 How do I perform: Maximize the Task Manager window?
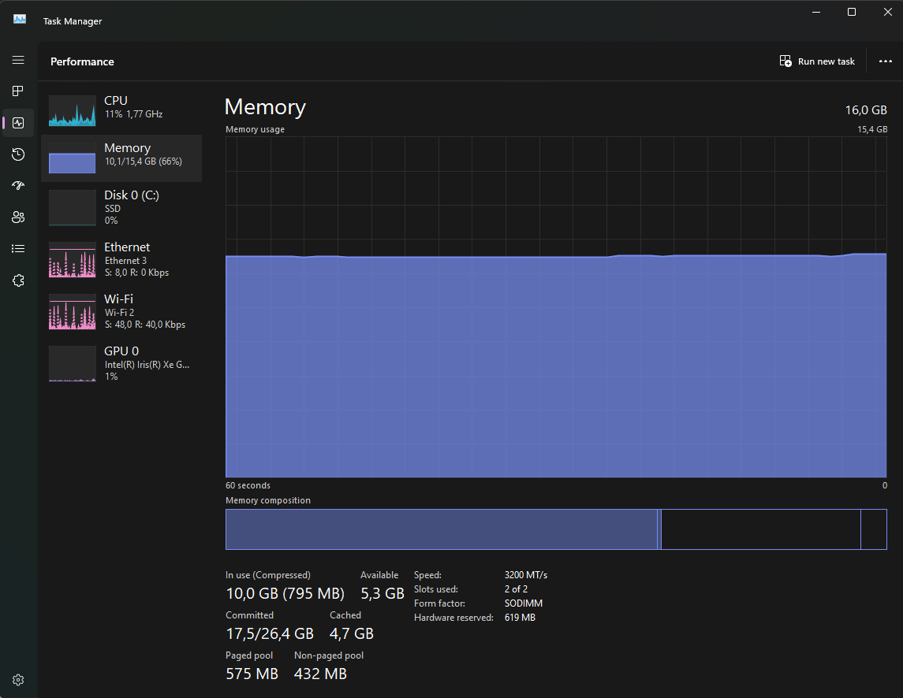point(852,12)
